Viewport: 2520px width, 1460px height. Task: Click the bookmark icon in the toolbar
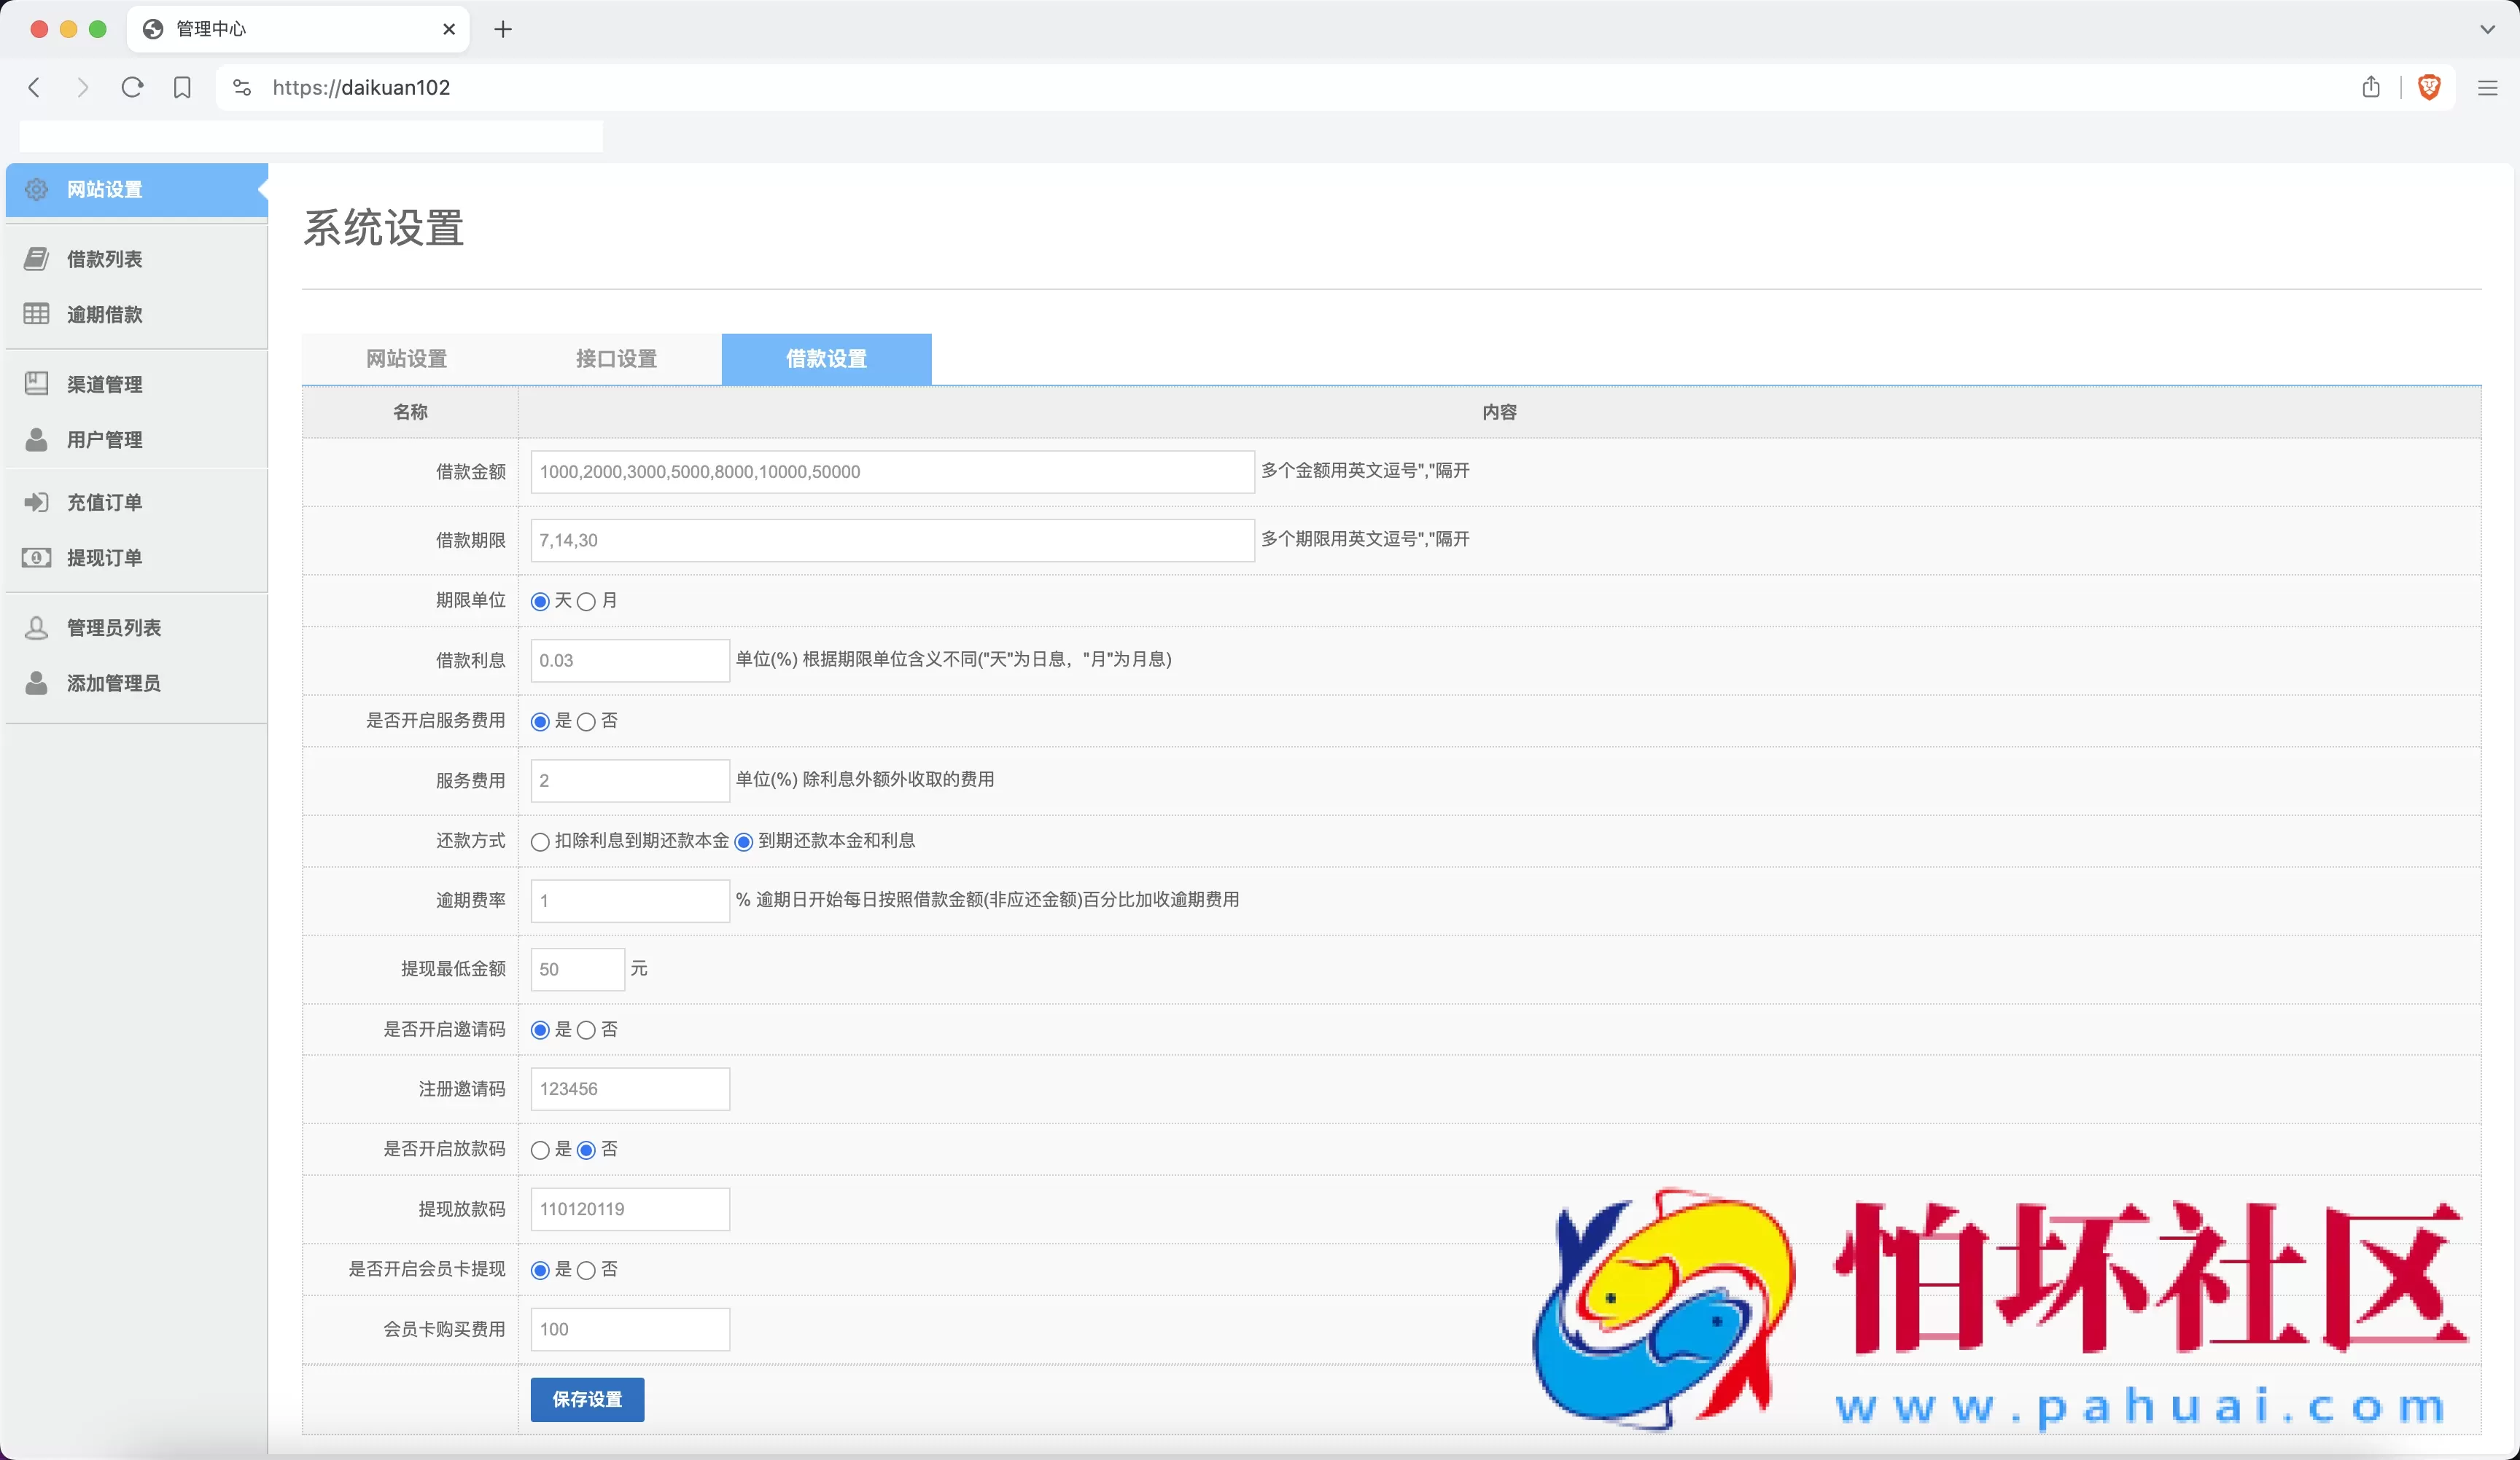[x=182, y=88]
